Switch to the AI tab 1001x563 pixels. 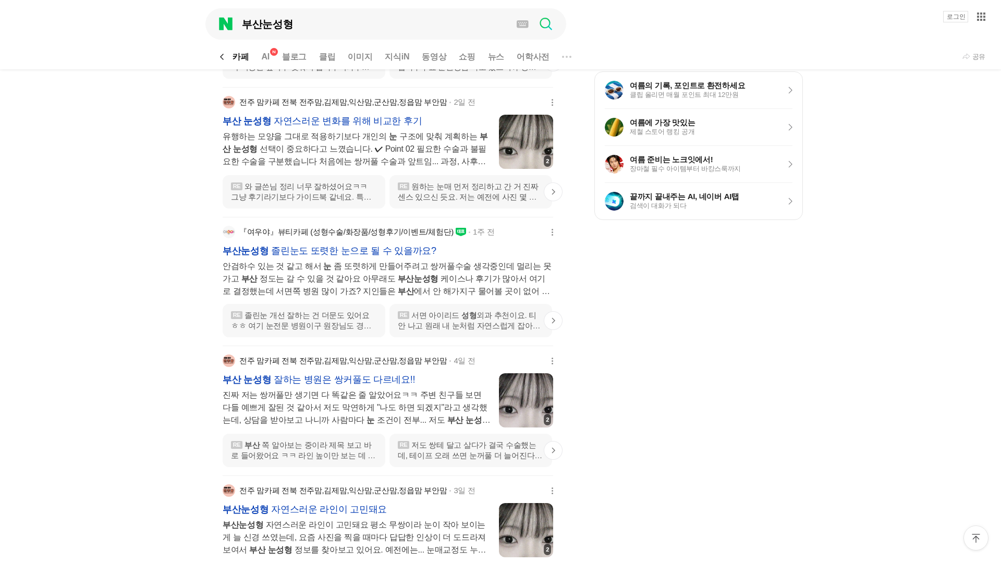[x=266, y=57]
